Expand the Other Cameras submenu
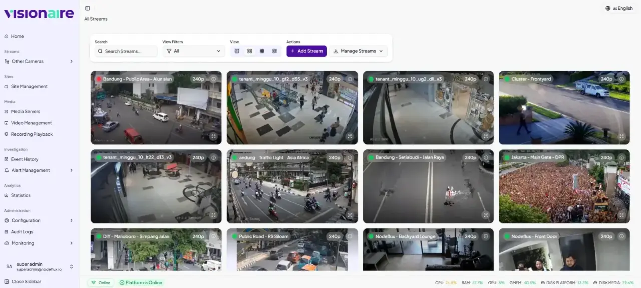The height and width of the screenshot is (288, 641). 39,61
